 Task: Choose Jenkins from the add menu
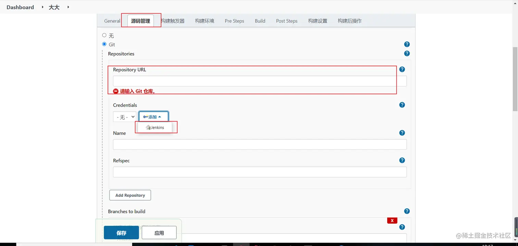tap(155, 127)
